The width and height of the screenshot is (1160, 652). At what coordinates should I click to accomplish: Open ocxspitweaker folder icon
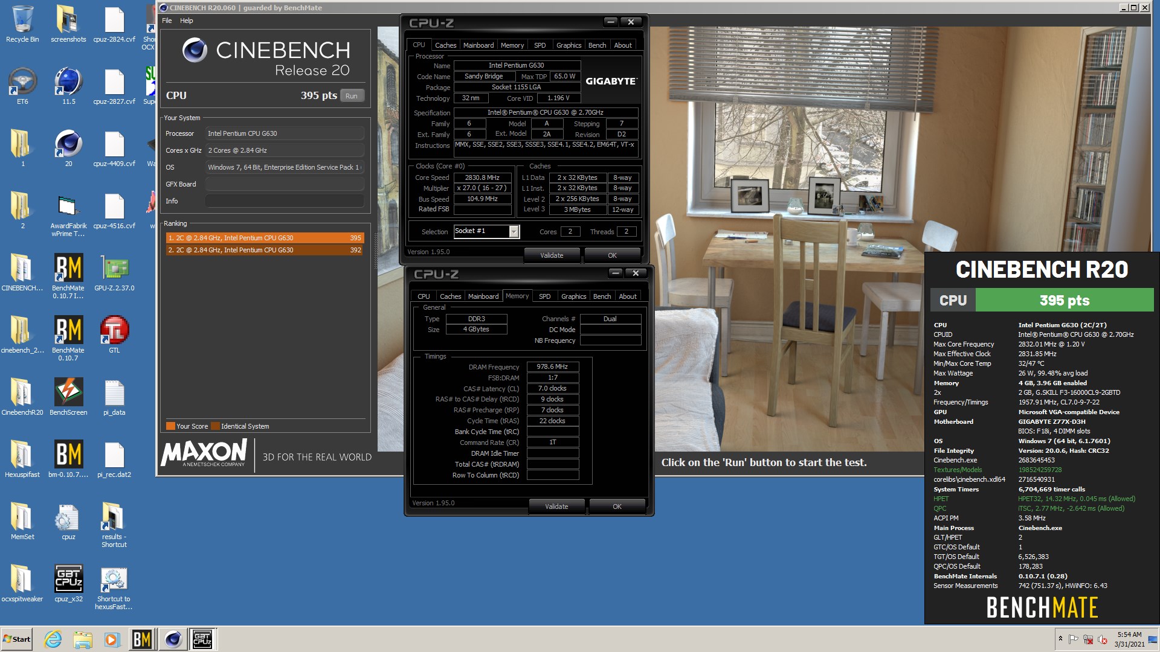click(22, 584)
